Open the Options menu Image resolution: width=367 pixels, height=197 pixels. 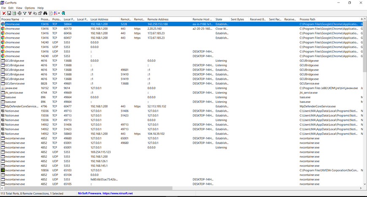pos(30,8)
